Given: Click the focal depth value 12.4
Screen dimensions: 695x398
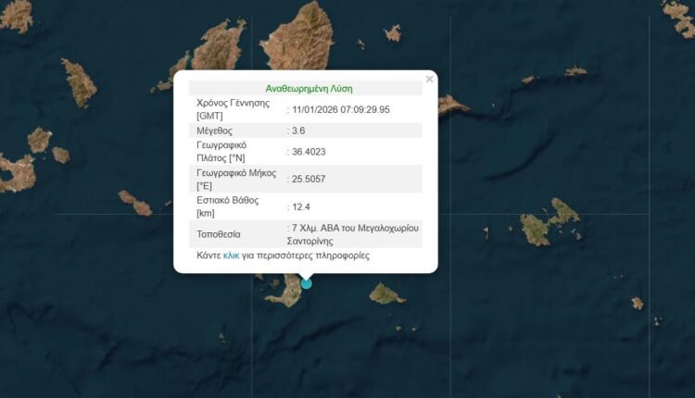Looking at the screenshot, I should pyautogui.click(x=302, y=205).
